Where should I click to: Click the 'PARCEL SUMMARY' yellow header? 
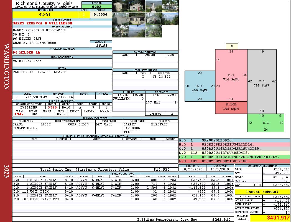point(262,192)
